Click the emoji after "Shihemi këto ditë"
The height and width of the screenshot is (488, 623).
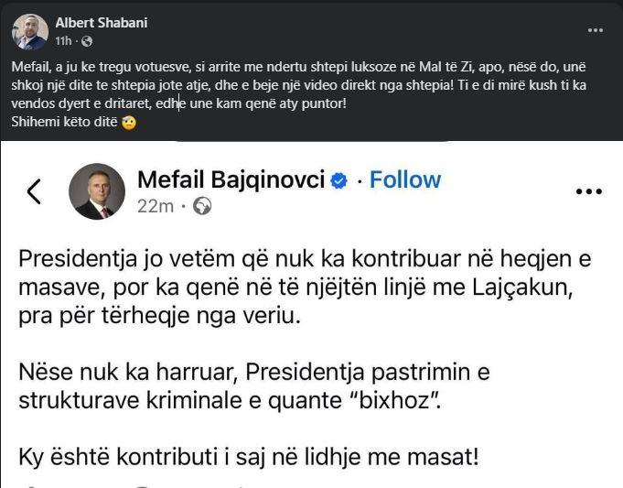pos(129,125)
